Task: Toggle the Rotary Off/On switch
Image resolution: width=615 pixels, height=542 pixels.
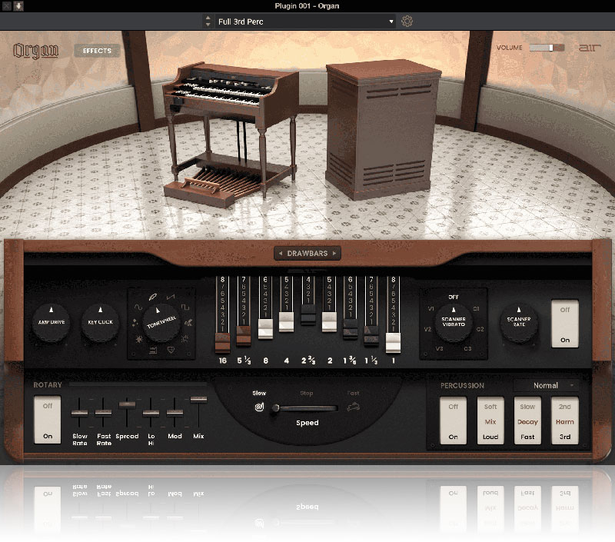Action: (48, 420)
